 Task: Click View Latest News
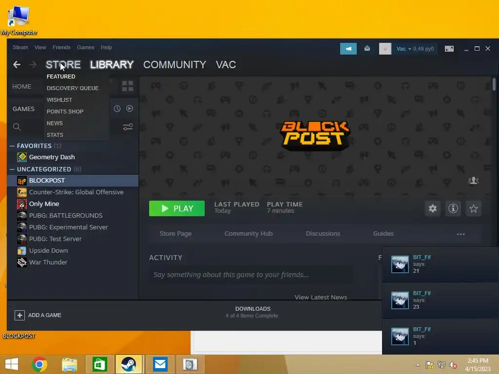(321, 298)
